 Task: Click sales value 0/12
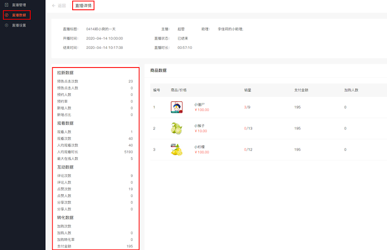point(248,149)
